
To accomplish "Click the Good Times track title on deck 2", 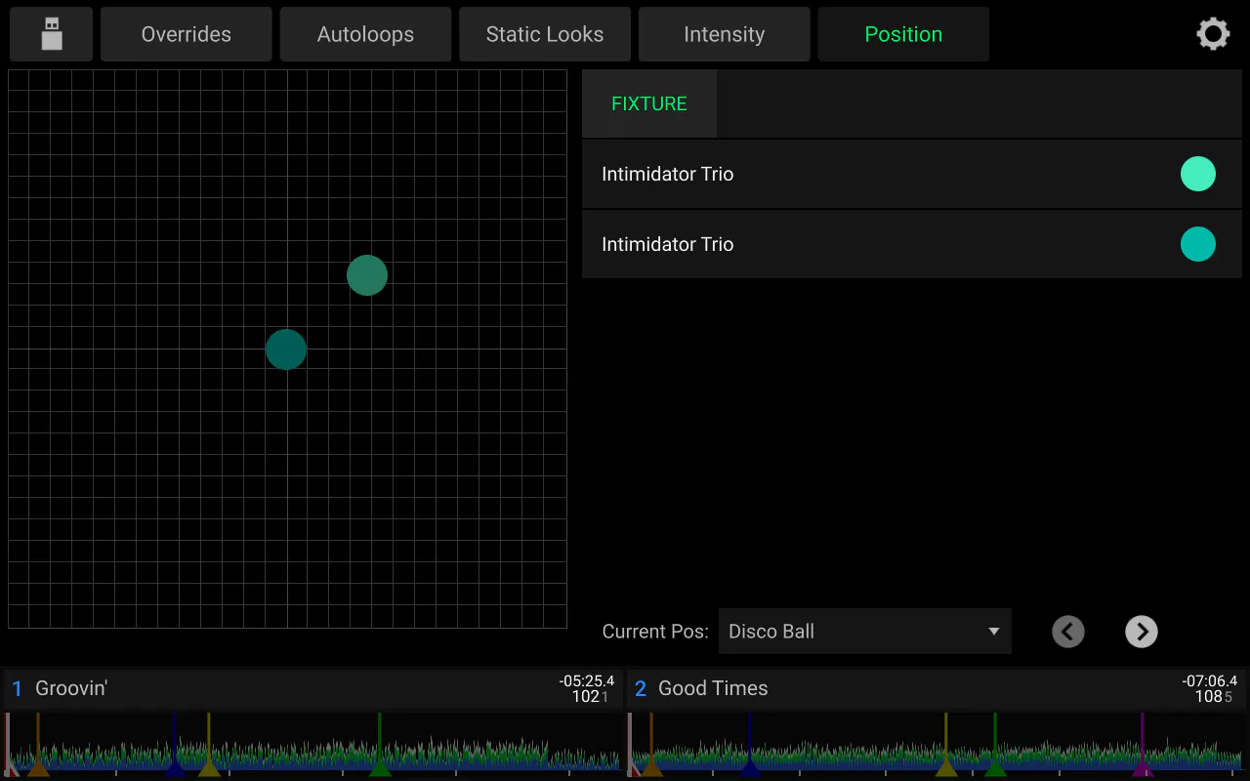I will click(x=713, y=688).
